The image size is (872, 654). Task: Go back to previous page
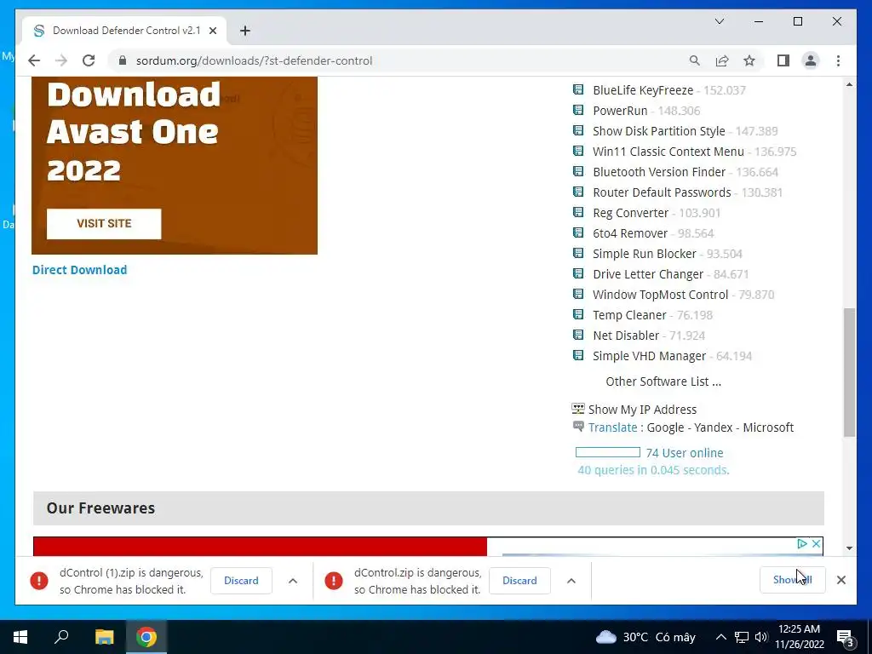(34, 60)
